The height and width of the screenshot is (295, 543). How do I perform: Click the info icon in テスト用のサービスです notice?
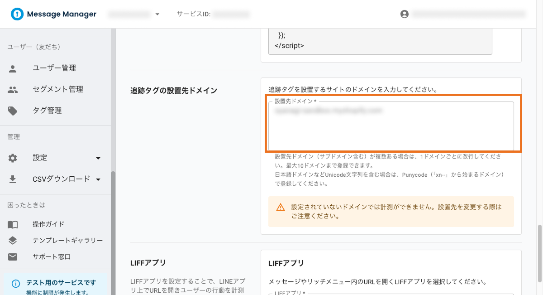click(16, 284)
